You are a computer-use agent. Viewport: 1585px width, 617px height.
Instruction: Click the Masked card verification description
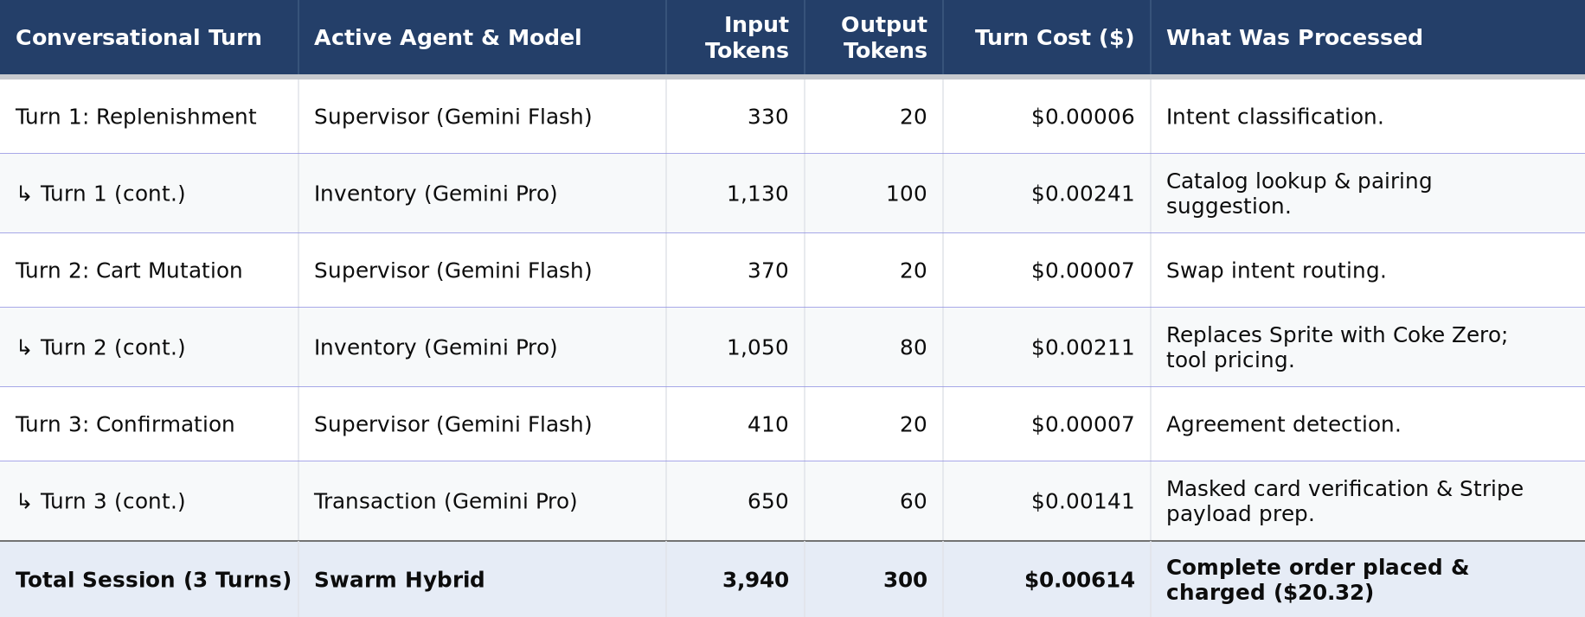[x=1344, y=501]
